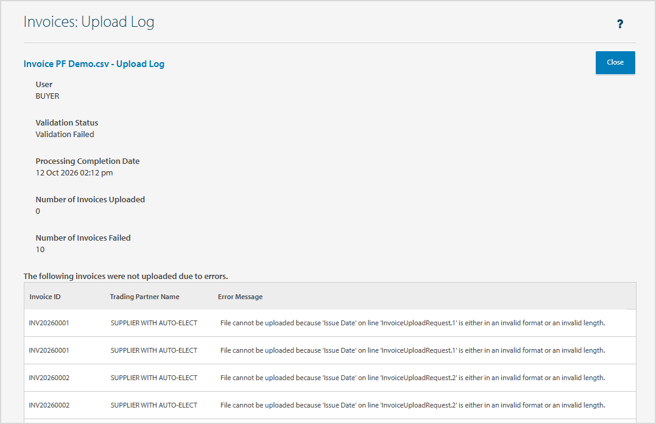Screen dimensions: 656x424
Task: Select INV20260002 in the fourth table row
Action: (x=49, y=405)
